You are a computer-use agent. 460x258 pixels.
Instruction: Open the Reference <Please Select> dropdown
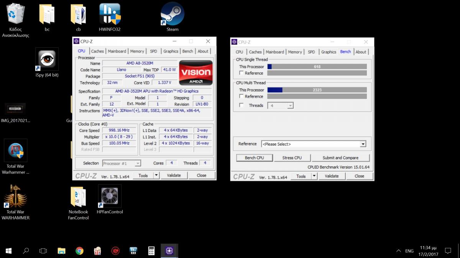tap(314, 144)
